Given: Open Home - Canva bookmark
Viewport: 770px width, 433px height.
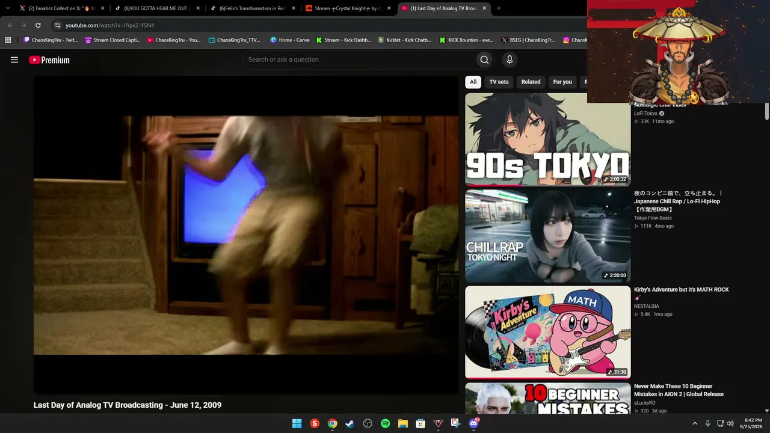Looking at the screenshot, I should click(290, 40).
